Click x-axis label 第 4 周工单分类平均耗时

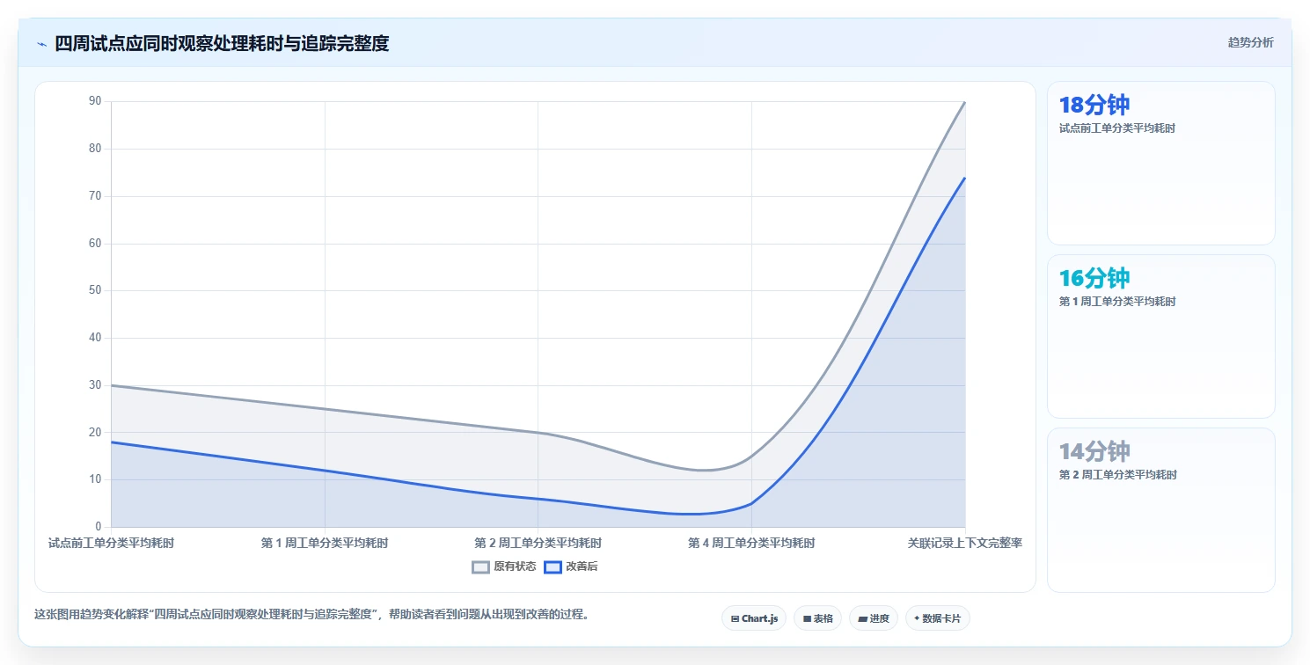point(751,543)
